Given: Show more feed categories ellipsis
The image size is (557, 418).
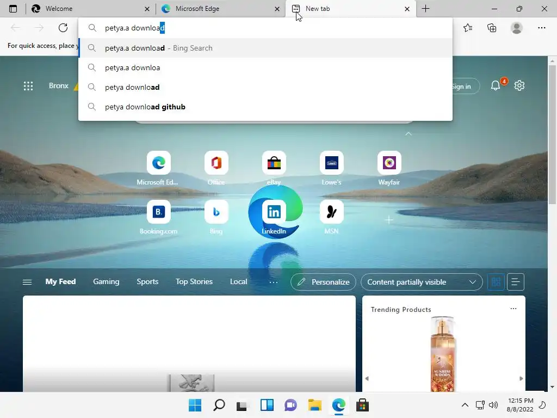Looking at the screenshot, I should (273, 282).
